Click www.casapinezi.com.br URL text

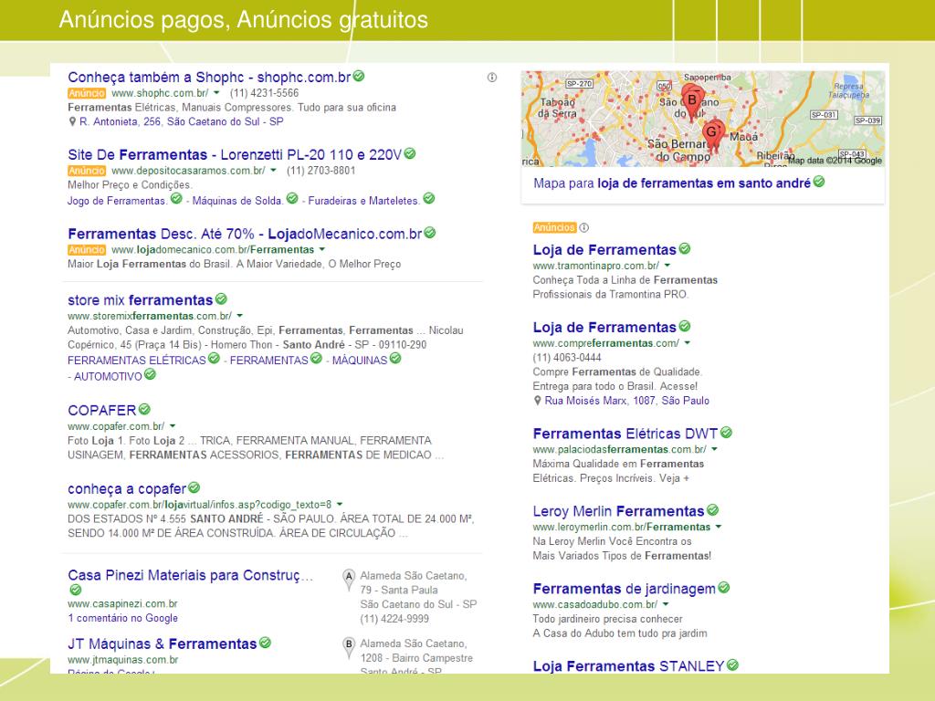click(123, 604)
